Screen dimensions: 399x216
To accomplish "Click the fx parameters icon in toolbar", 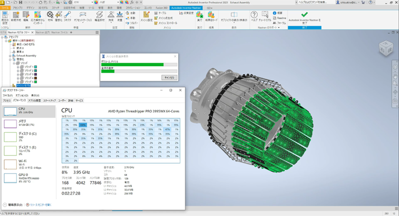I will click(x=132, y=2).
